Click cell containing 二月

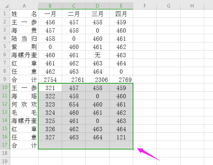(x=74, y=13)
